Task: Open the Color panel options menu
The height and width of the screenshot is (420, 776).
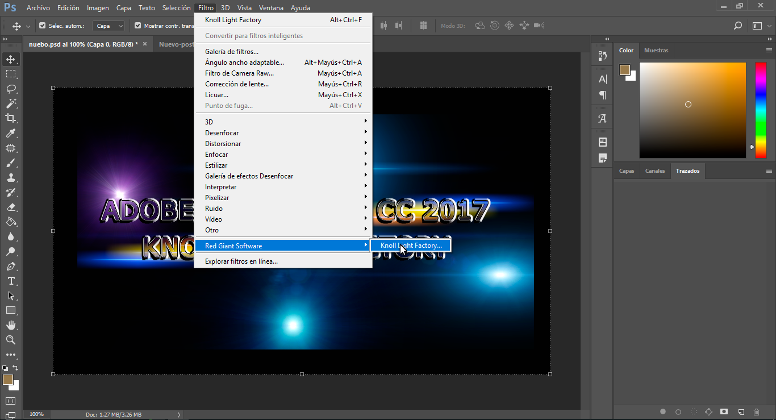Action: coord(769,51)
